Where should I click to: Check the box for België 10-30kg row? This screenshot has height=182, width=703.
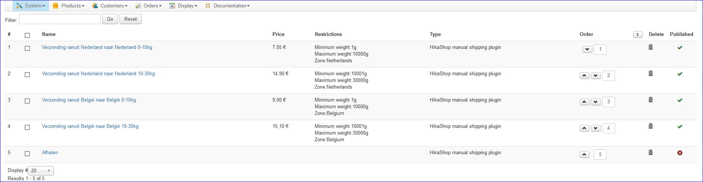tap(27, 127)
